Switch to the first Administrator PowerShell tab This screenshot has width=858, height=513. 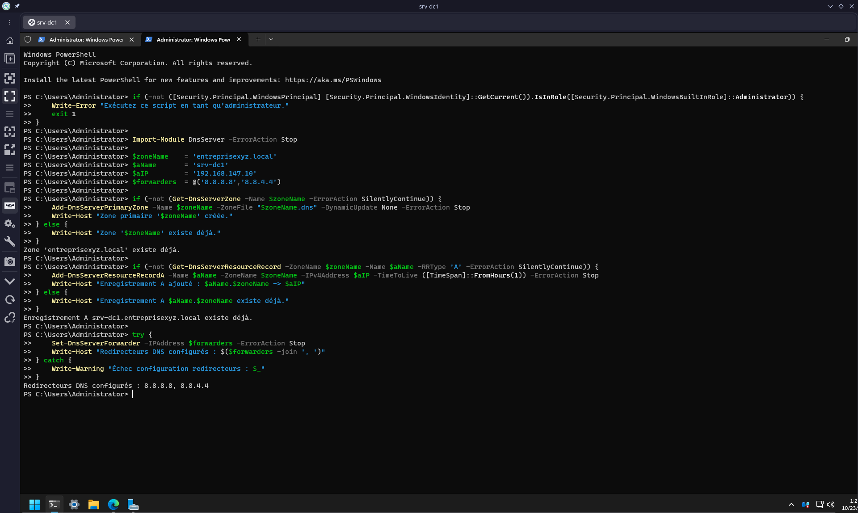point(86,39)
